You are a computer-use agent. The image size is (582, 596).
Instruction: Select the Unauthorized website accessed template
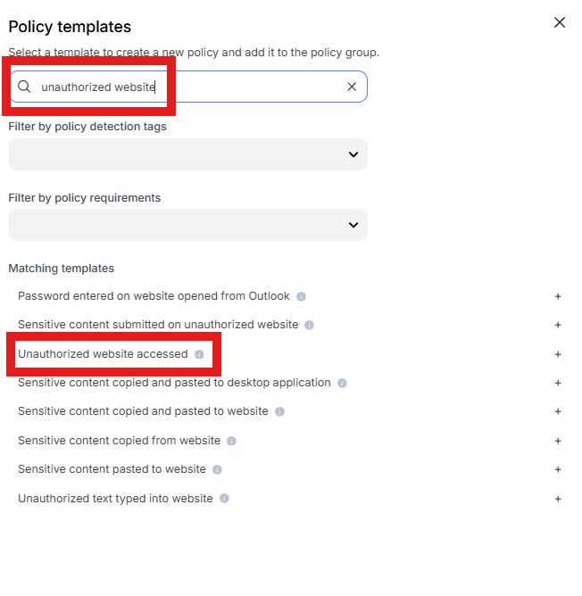(x=103, y=354)
